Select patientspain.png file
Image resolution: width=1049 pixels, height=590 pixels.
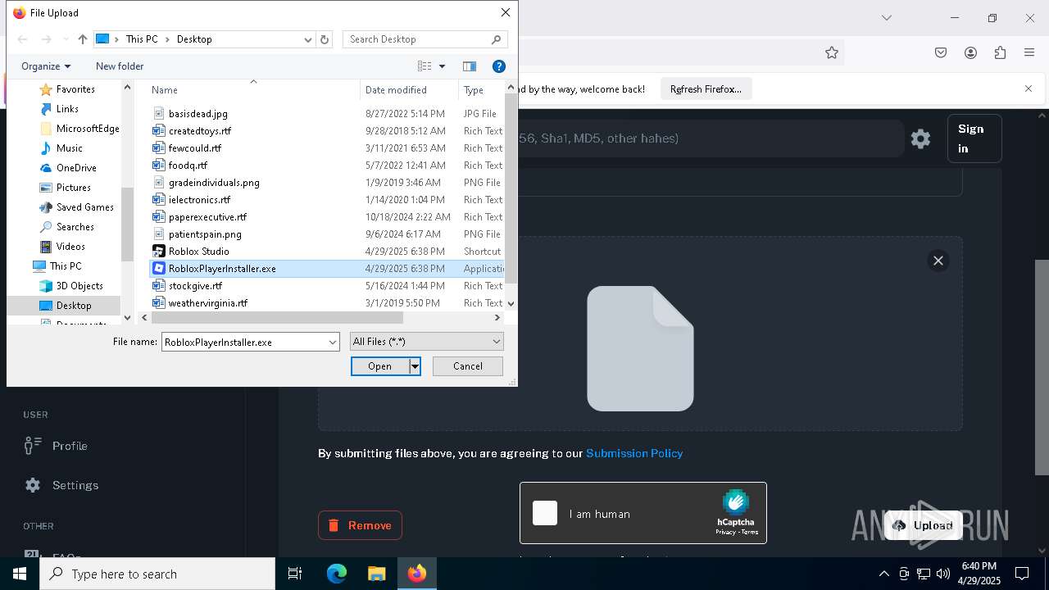click(205, 234)
